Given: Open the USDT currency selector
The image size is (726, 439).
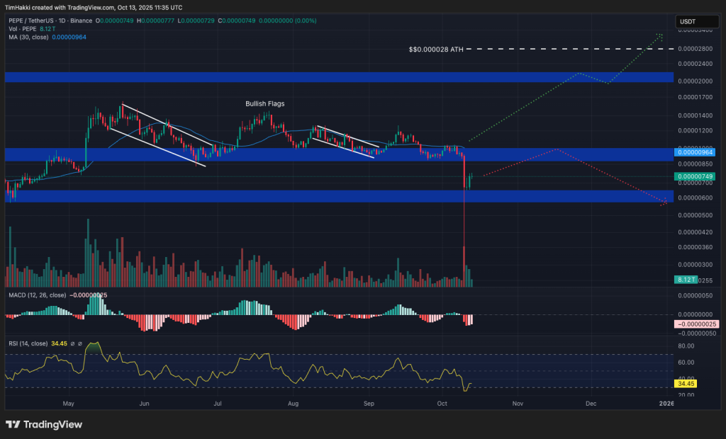Looking at the screenshot, I should click(696, 21).
